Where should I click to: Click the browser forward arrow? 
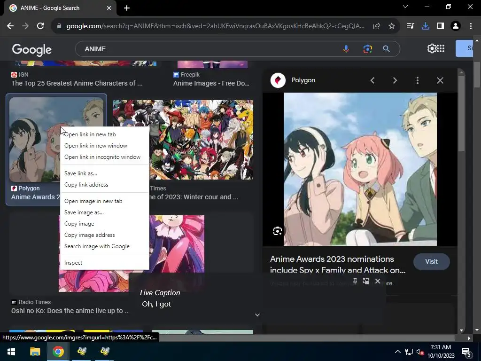[25, 26]
